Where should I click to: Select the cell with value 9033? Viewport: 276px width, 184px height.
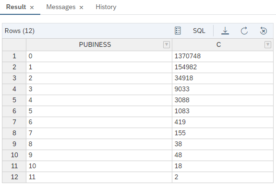[x=223, y=89]
